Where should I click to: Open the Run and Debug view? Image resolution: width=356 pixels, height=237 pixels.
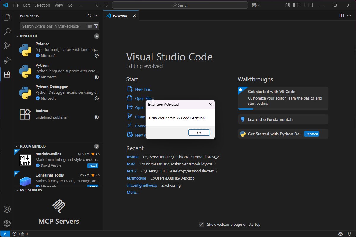(x=7, y=60)
